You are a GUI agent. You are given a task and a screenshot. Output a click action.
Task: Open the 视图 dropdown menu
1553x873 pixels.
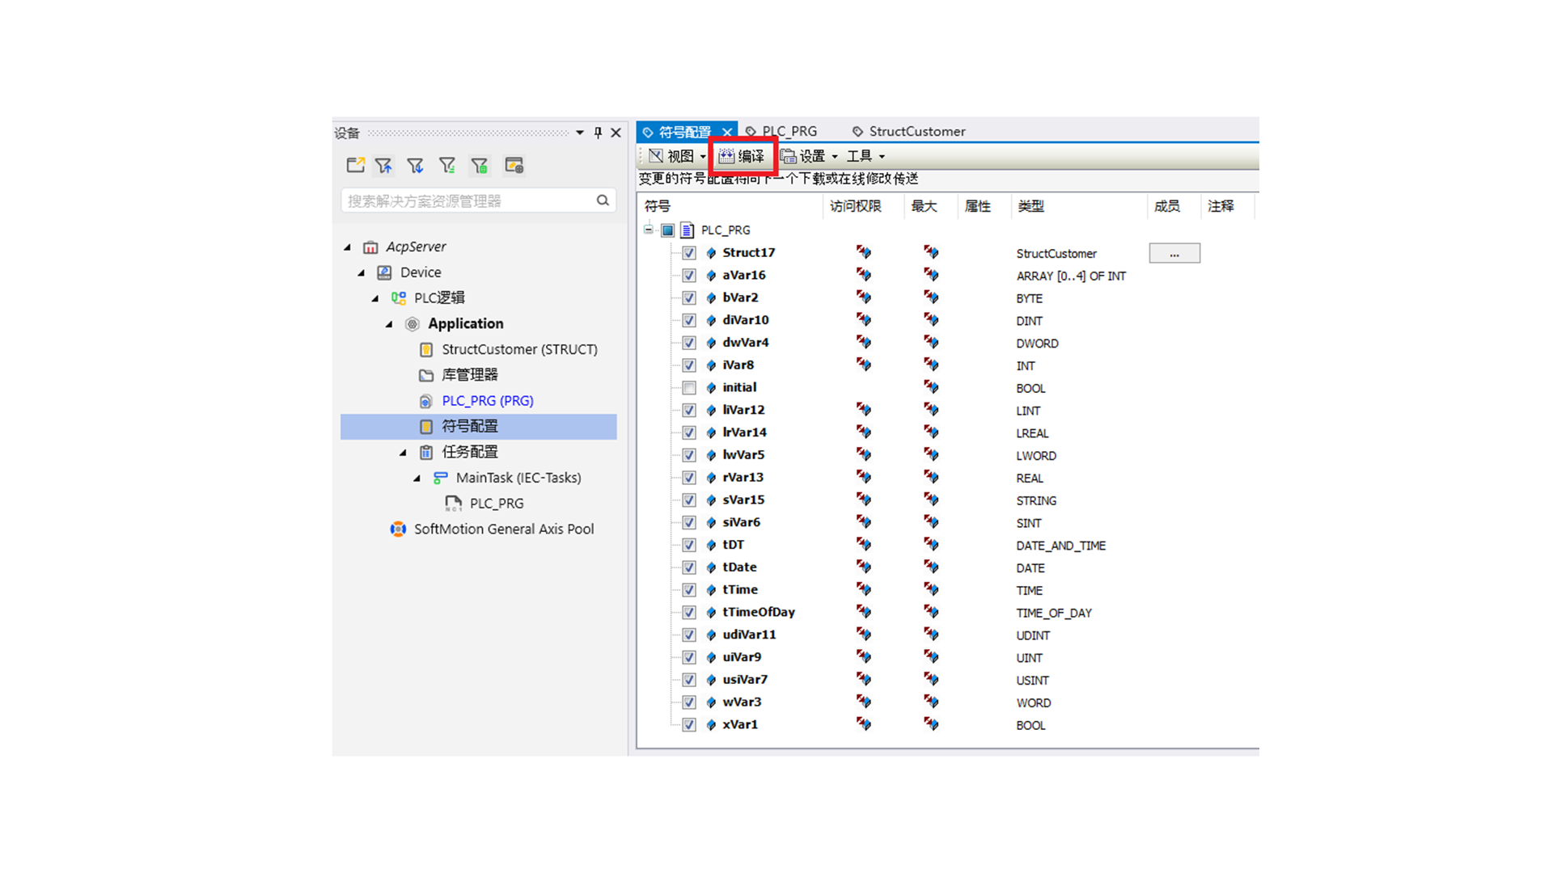pos(678,156)
